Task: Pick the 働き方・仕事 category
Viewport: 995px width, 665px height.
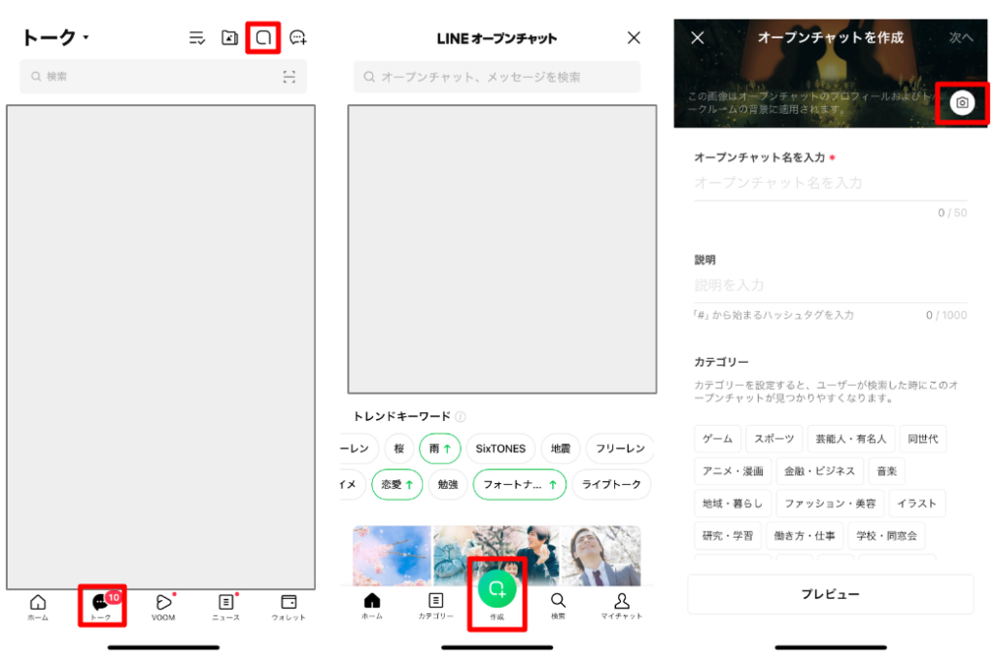Action: tap(805, 536)
